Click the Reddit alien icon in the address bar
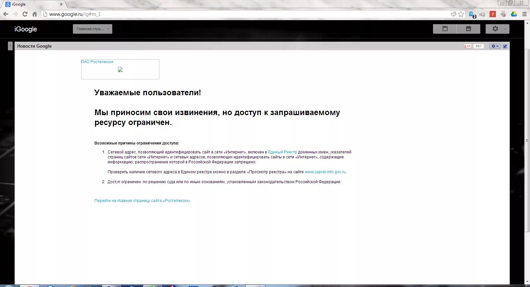Image resolution: width=530 pixels, height=287 pixels. pos(453,14)
